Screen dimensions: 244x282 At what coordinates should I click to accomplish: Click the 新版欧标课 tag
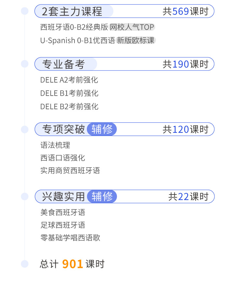tap(136, 40)
